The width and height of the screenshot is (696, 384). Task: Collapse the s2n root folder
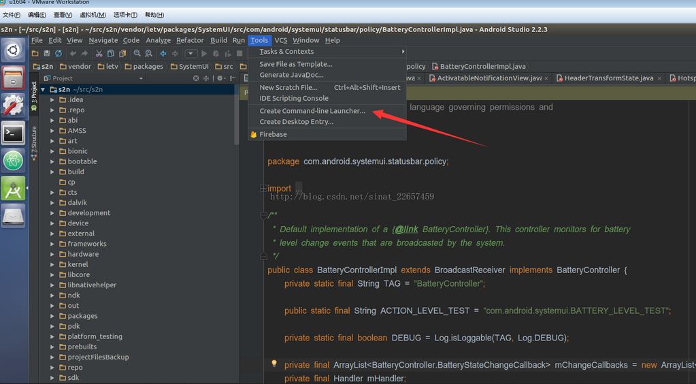43,89
